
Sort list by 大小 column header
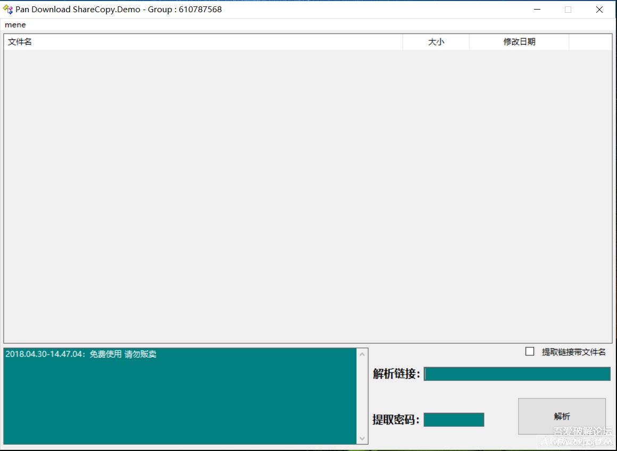[x=436, y=42]
